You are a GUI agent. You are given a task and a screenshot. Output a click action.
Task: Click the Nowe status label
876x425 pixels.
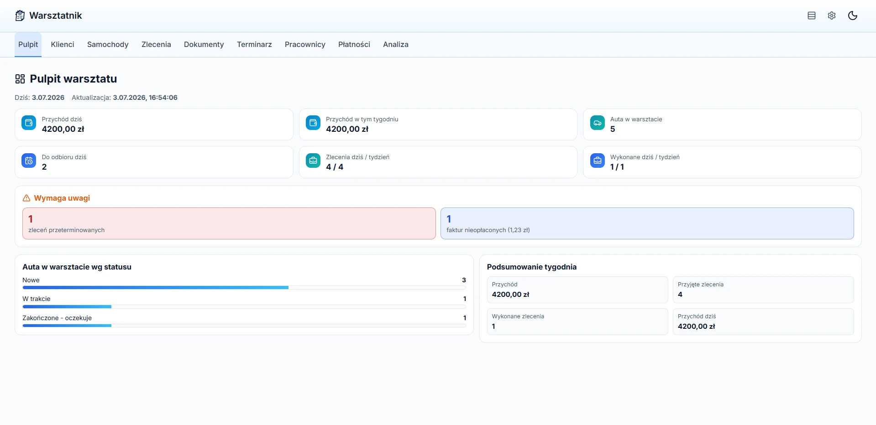[x=31, y=280]
